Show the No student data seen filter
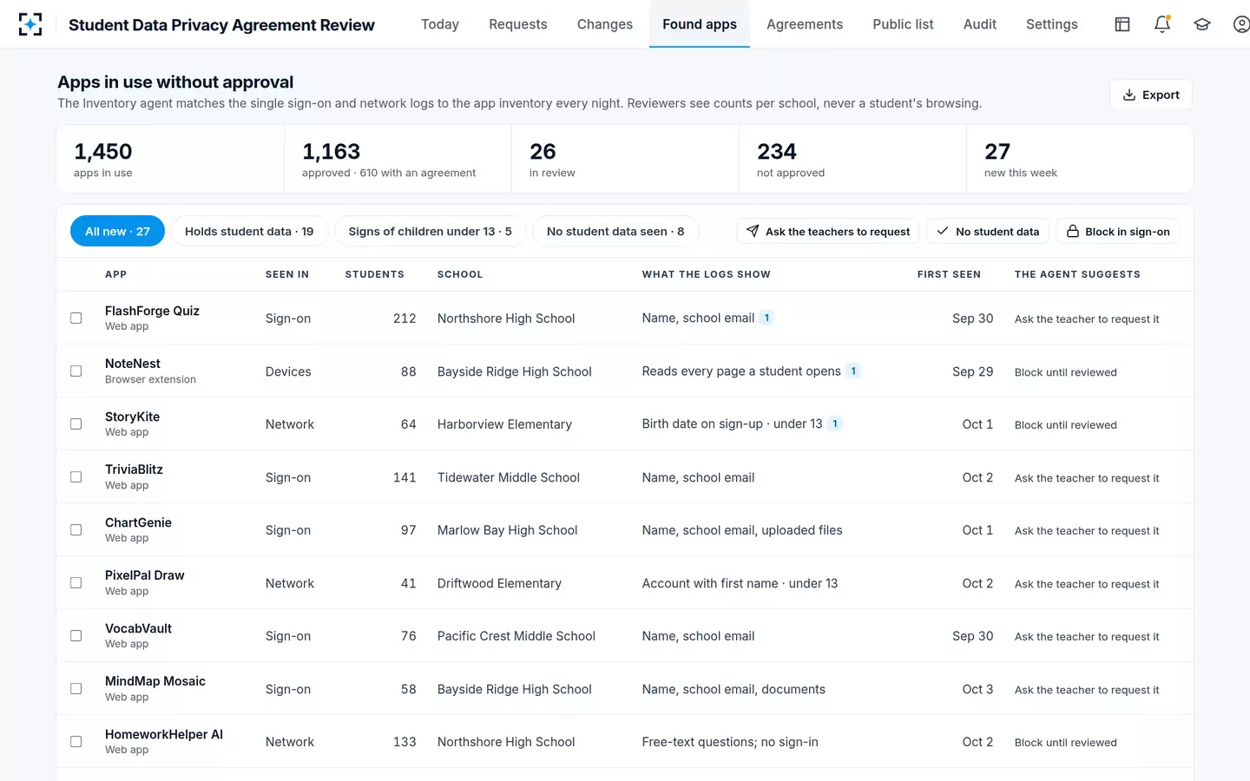The width and height of the screenshot is (1250, 781). 615,232
